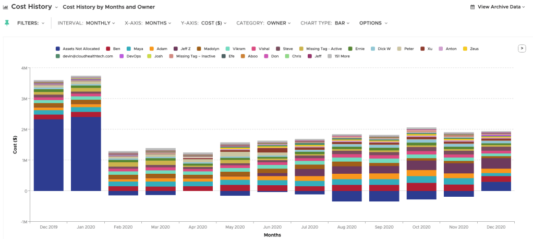Click the Ben red legend color swatch

pos(108,49)
